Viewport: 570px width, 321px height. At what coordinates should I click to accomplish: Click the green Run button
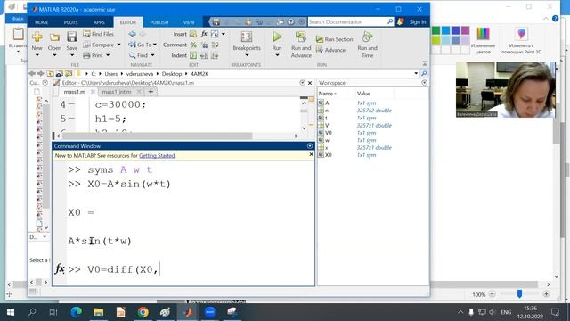277,37
